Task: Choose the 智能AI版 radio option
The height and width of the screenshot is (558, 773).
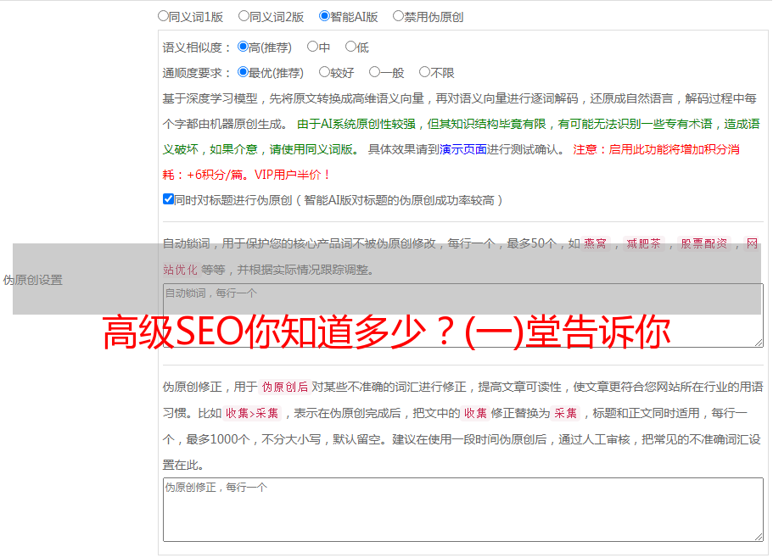Action: point(324,16)
